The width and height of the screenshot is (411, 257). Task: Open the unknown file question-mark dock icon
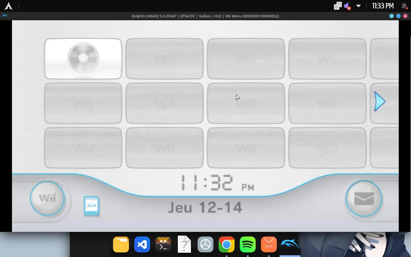[184, 244]
